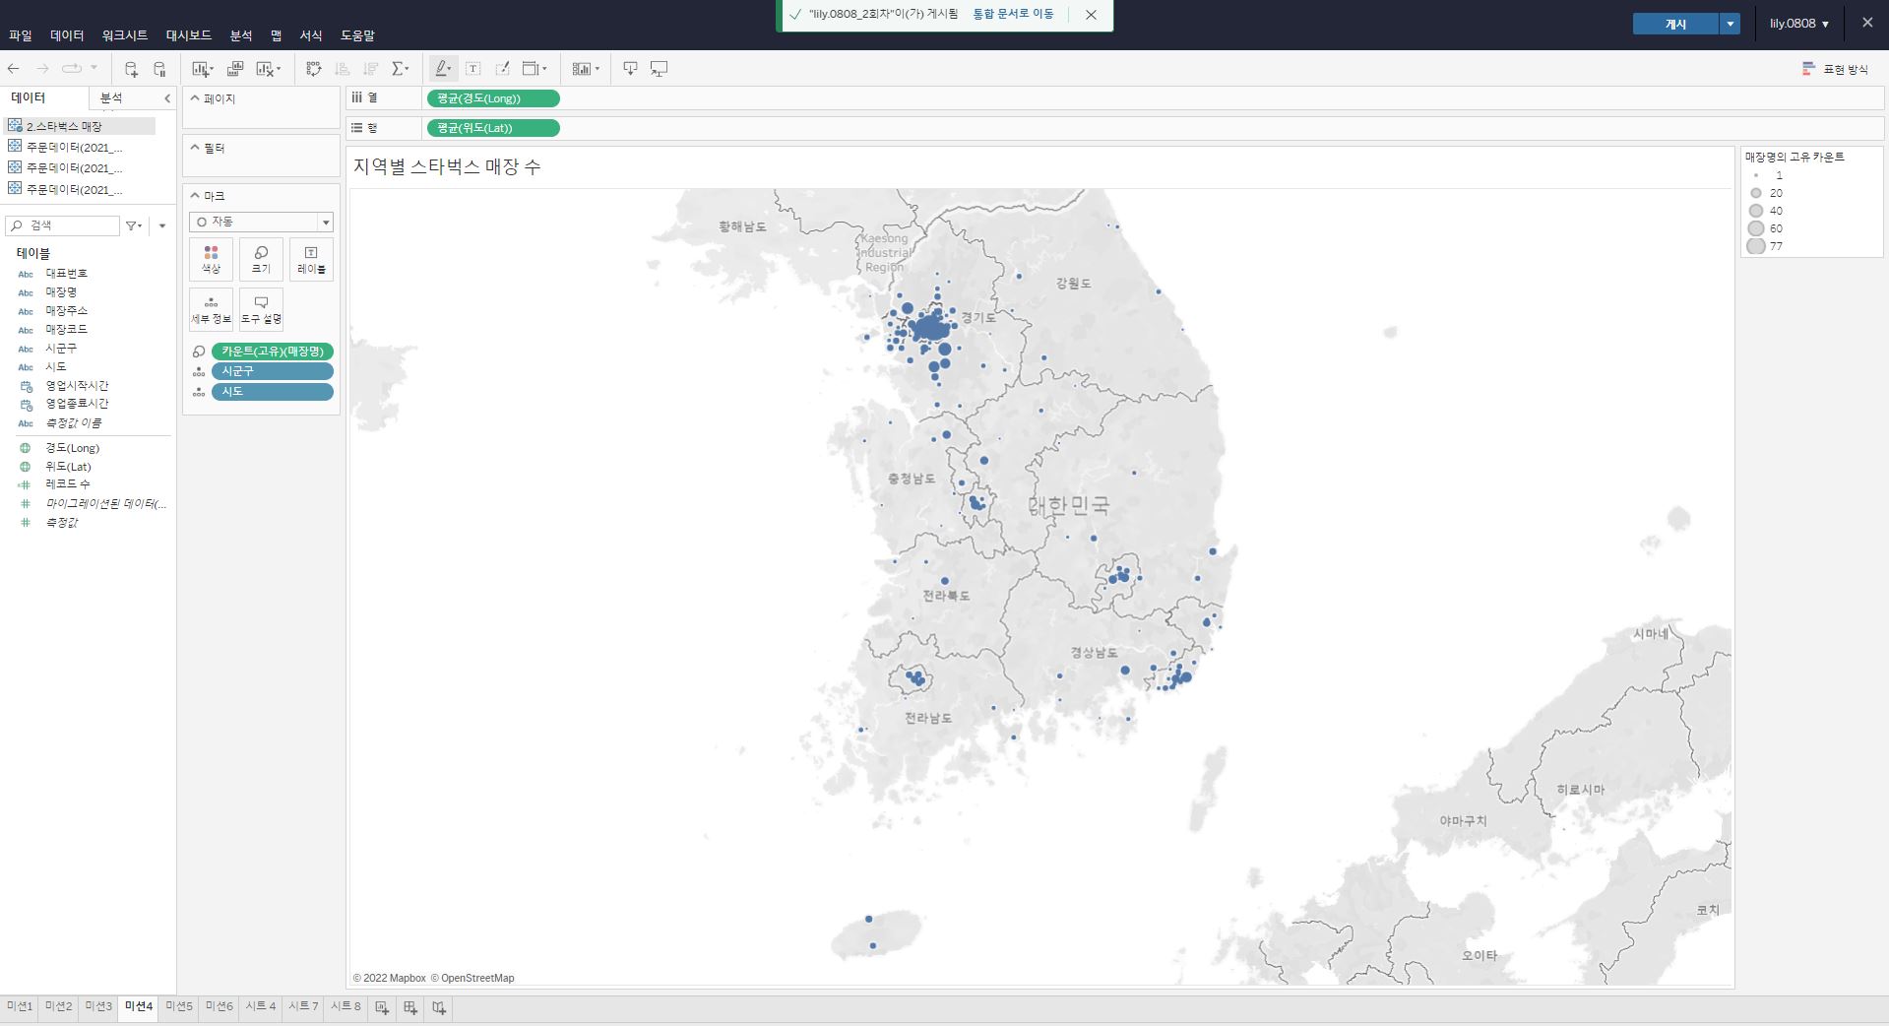Click the size legend entry 77

point(1766,246)
